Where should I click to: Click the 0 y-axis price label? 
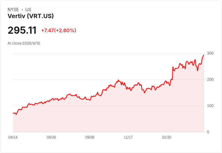(x=208, y=132)
